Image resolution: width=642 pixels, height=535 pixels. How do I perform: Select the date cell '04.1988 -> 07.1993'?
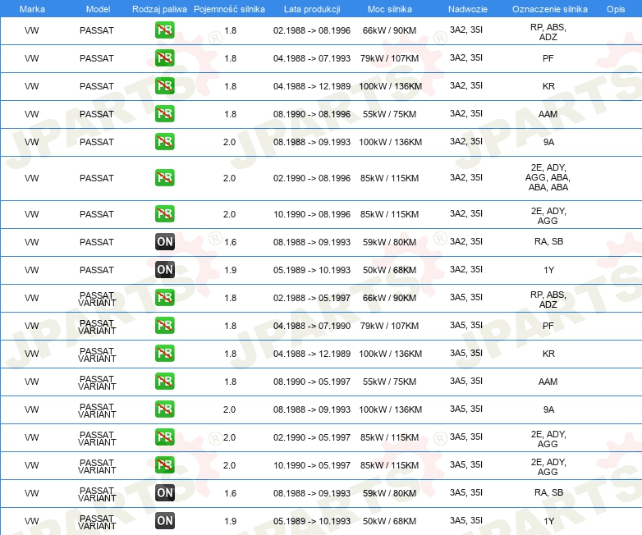pyautogui.click(x=312, y=58)
